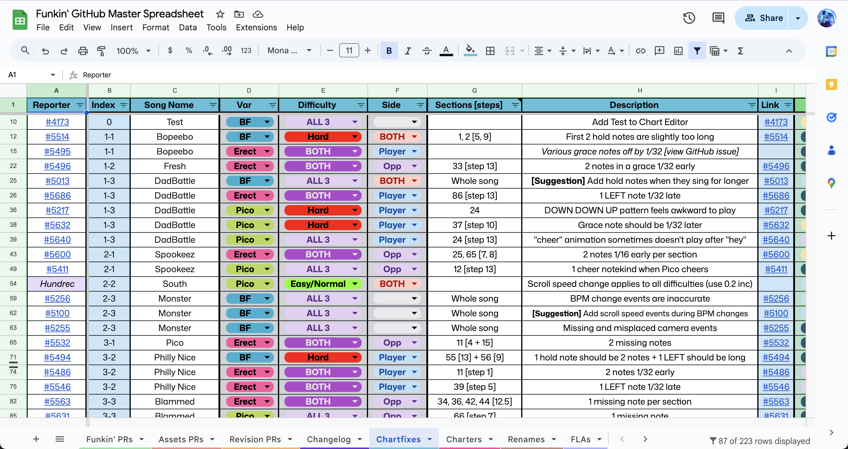The height and width of the screenshot is (449, 848).
Task: Select the paint format roller icon
Action: (101, 51)
